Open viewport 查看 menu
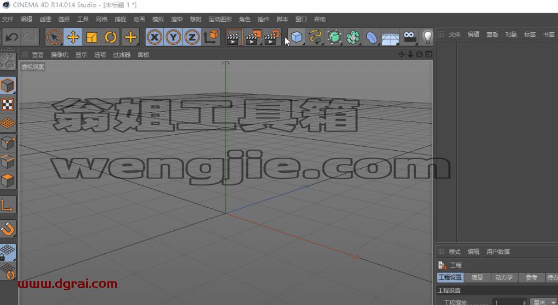Screen dimensions: 558x305 click(x=38, y=55)
